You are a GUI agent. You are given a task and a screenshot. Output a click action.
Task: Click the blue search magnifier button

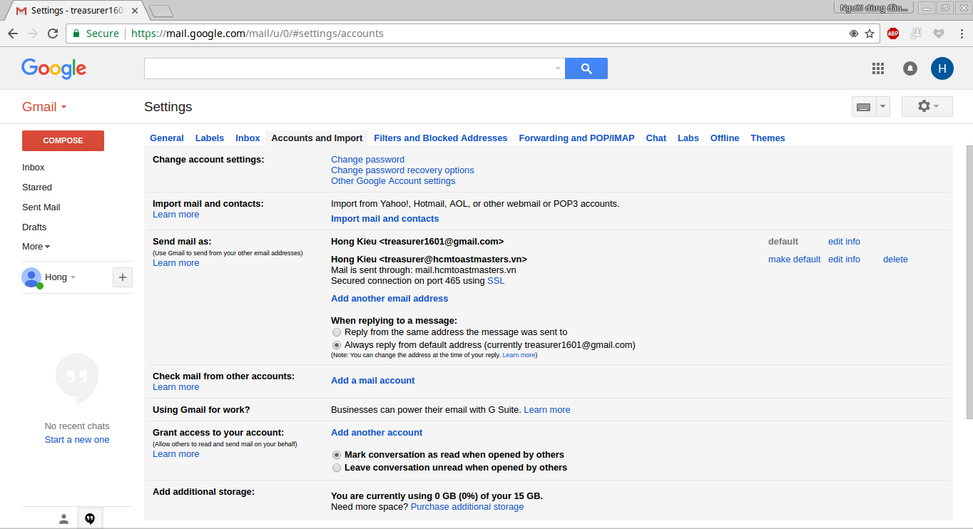(586, 68)
